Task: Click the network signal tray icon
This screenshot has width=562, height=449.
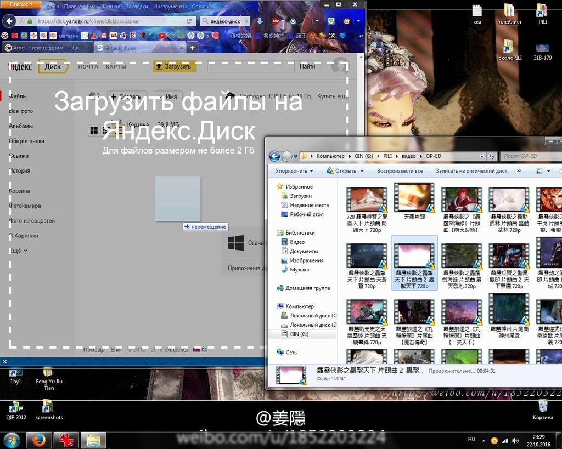Action: [505, 440]
